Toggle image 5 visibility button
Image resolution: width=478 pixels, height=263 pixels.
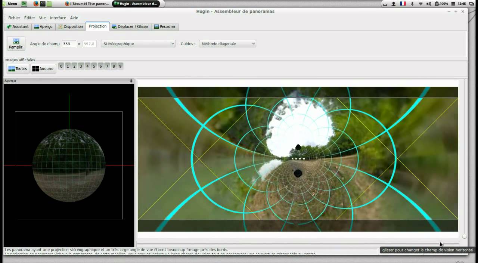94,66
